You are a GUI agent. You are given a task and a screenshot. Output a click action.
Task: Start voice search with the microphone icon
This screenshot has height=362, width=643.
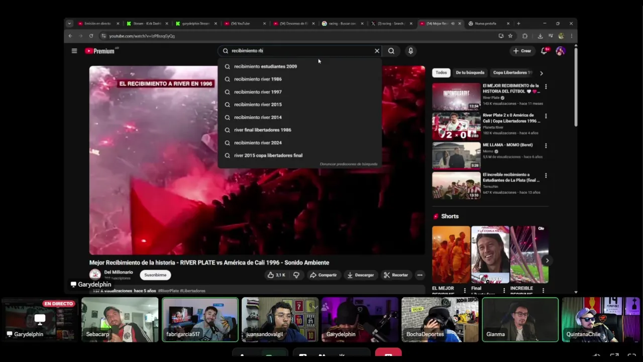click(410, 51)
